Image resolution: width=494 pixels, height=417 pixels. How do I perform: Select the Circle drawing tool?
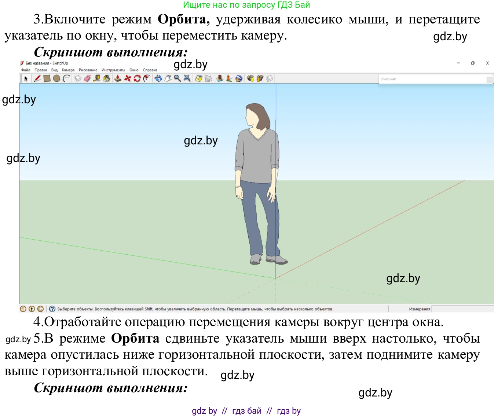click(56, 78)
